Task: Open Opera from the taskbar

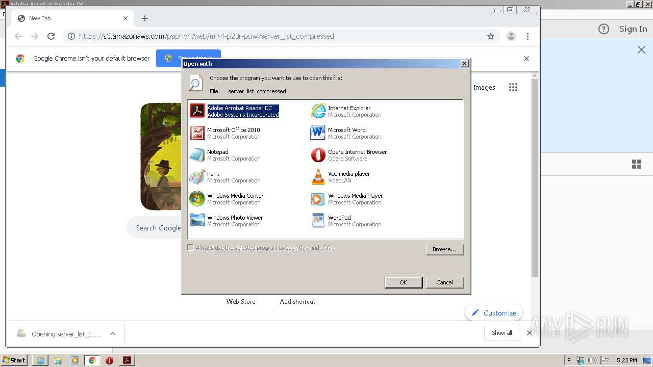Action: pos(109,360)
